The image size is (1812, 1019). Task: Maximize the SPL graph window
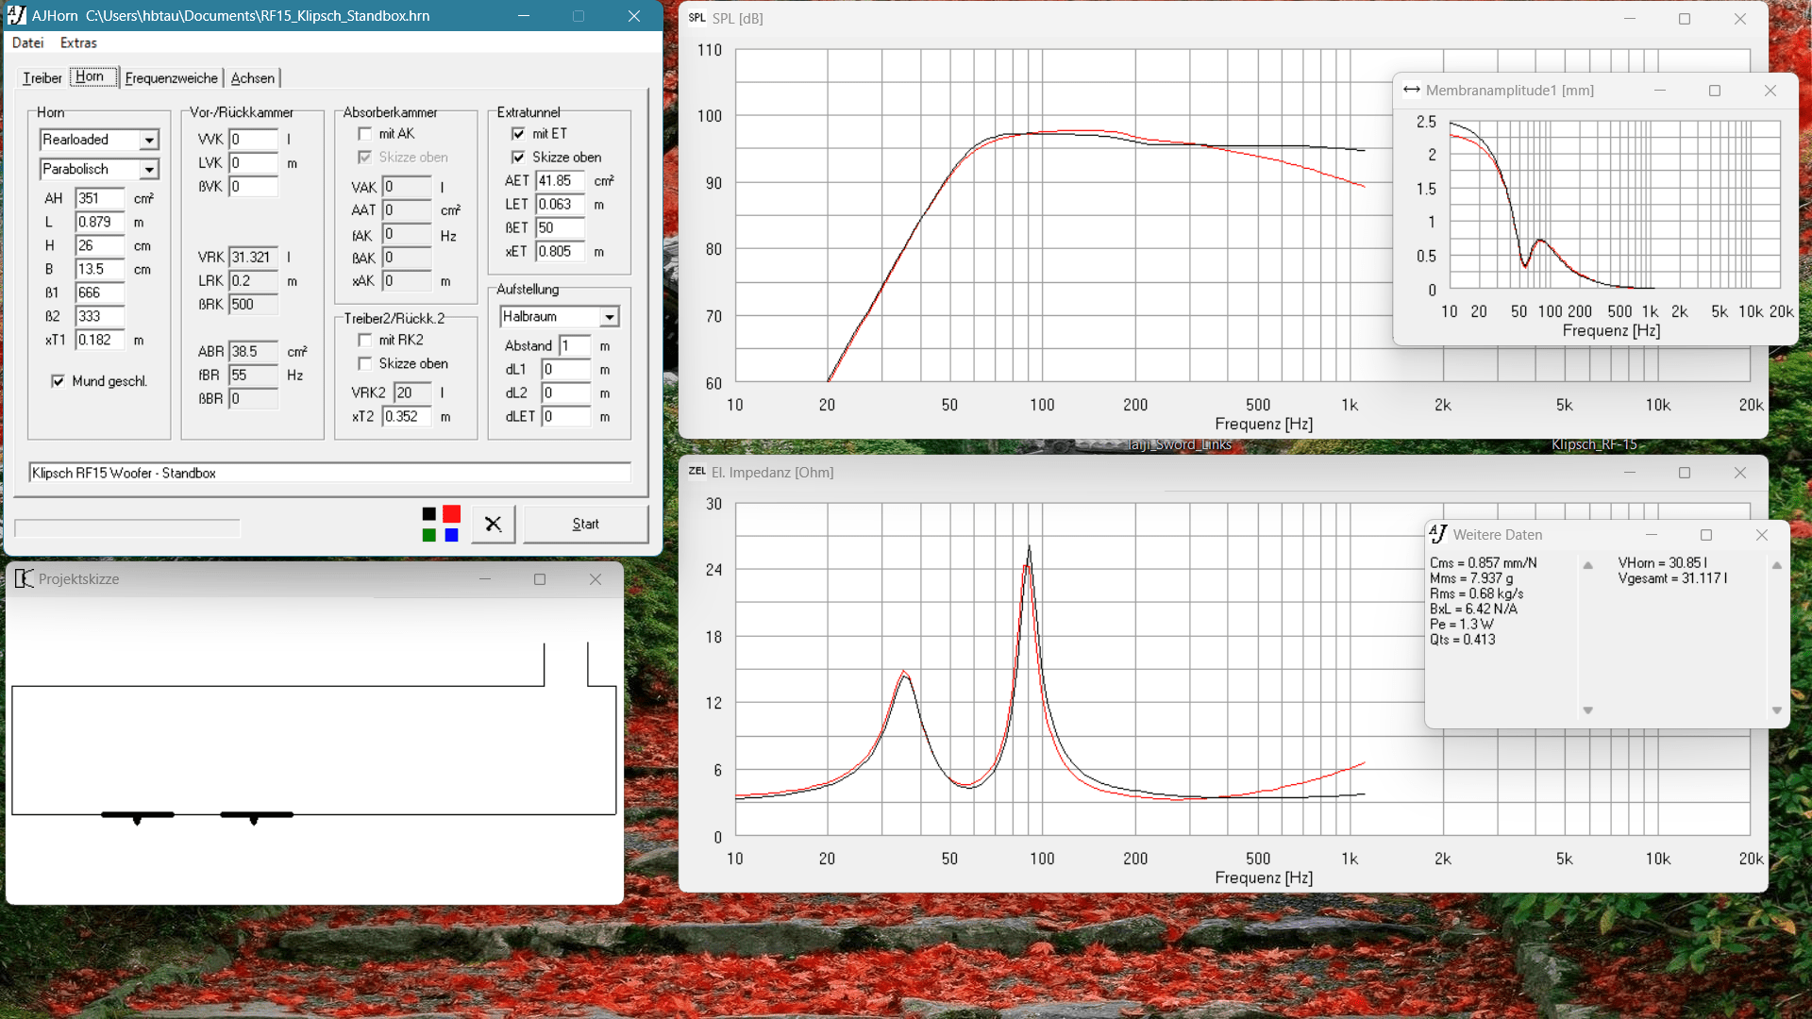[1685, 18]
